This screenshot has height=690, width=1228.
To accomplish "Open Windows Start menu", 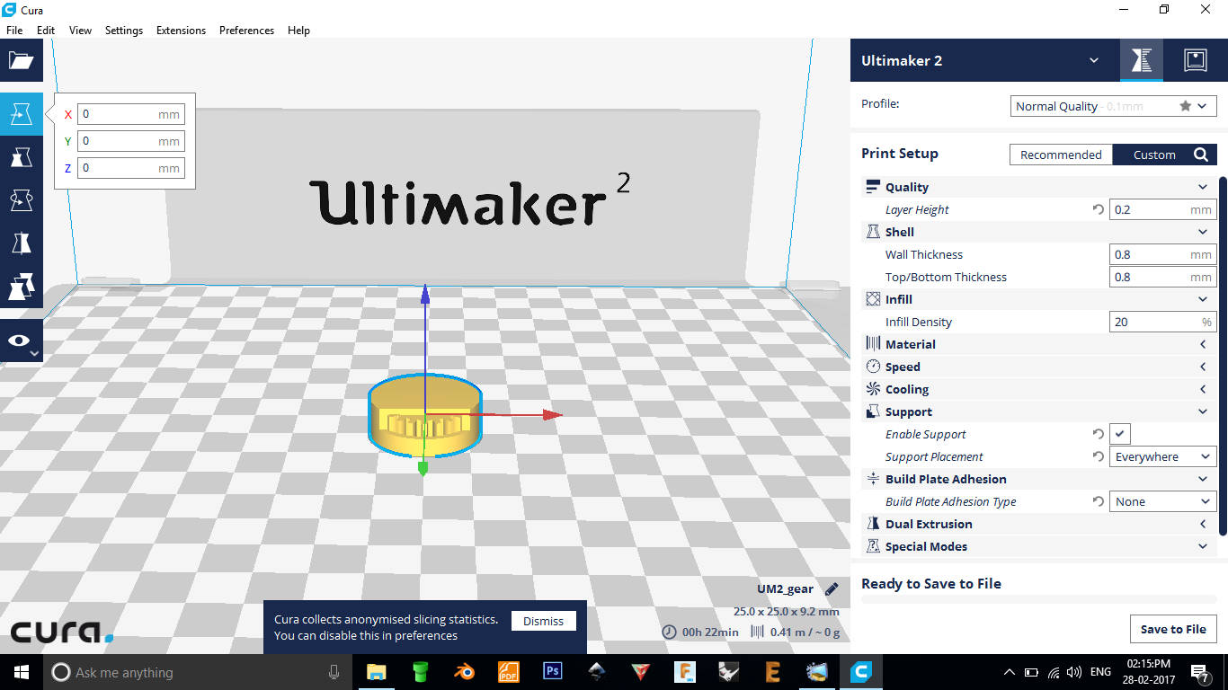I will 21,672.
